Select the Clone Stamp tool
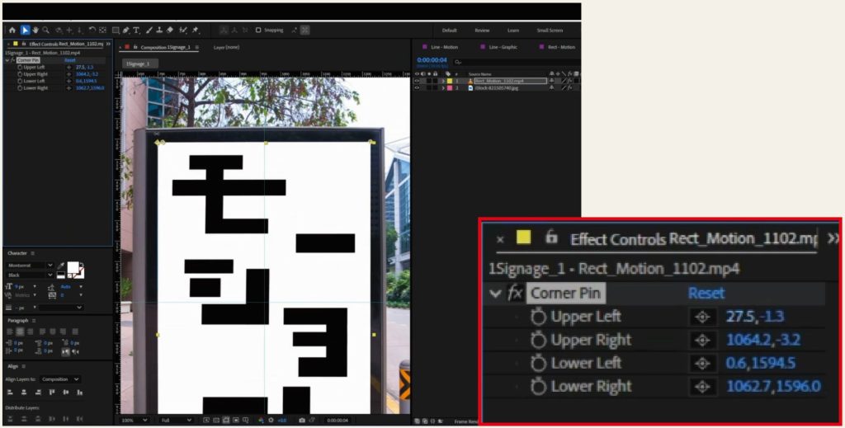 pos(158,31)
